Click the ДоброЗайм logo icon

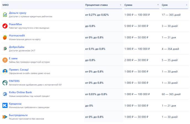click(x=5, y=49)
